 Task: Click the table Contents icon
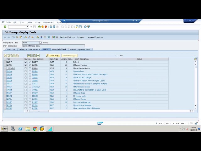point(57,37)
